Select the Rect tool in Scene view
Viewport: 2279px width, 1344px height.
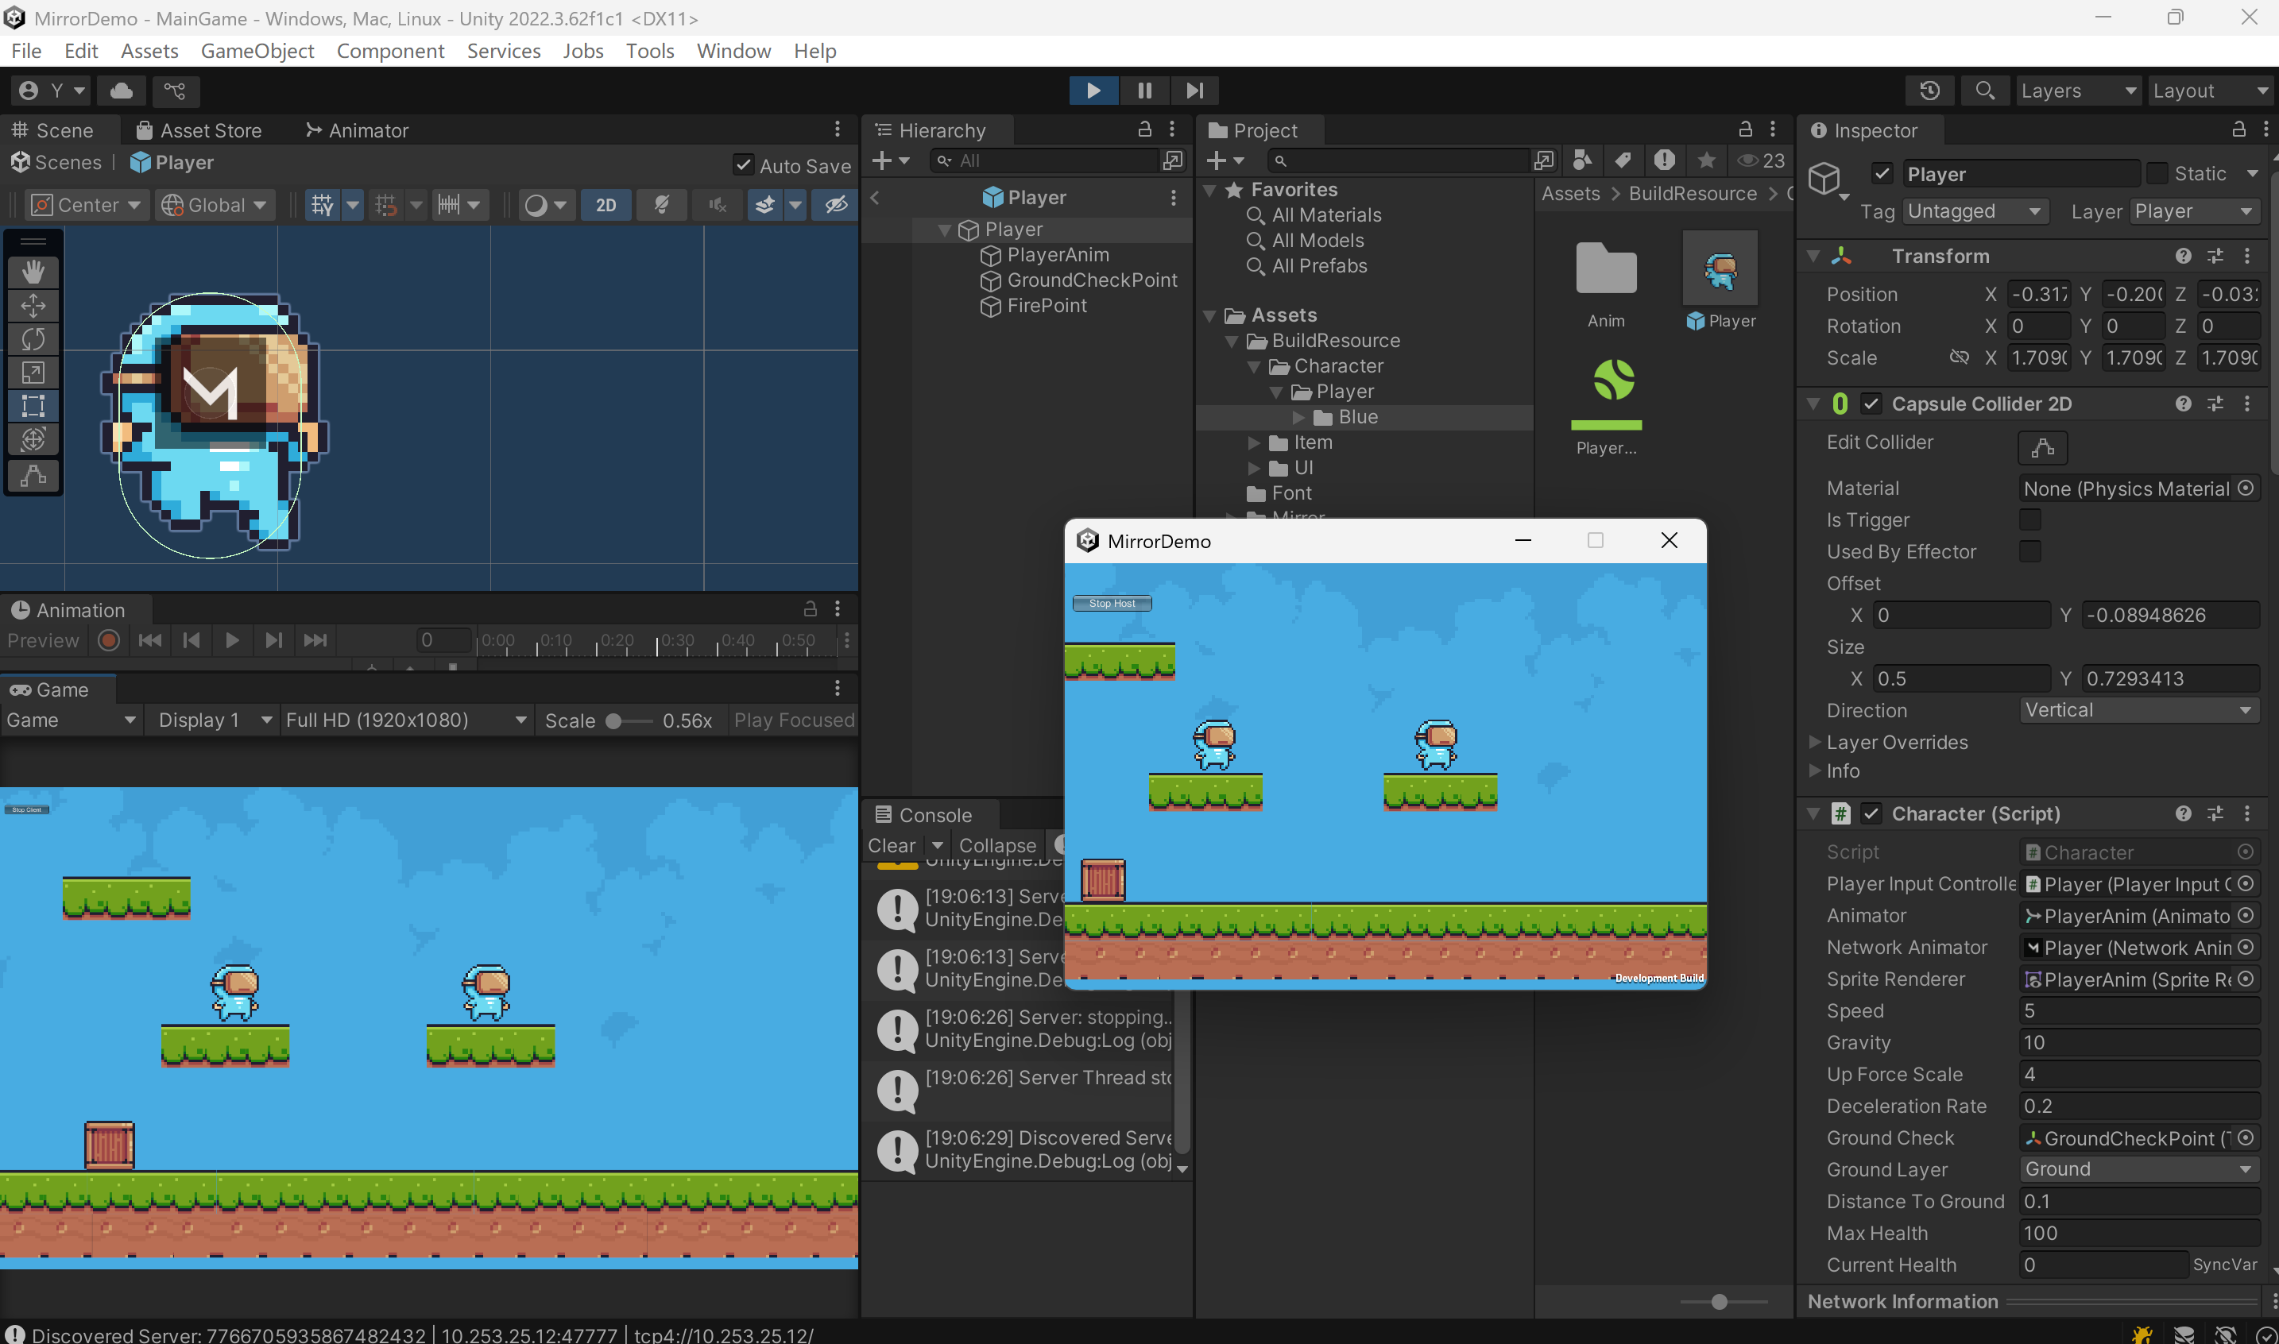click(33, 406)
